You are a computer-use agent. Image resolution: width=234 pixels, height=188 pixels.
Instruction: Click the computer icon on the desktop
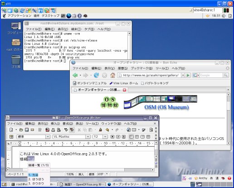15,26
